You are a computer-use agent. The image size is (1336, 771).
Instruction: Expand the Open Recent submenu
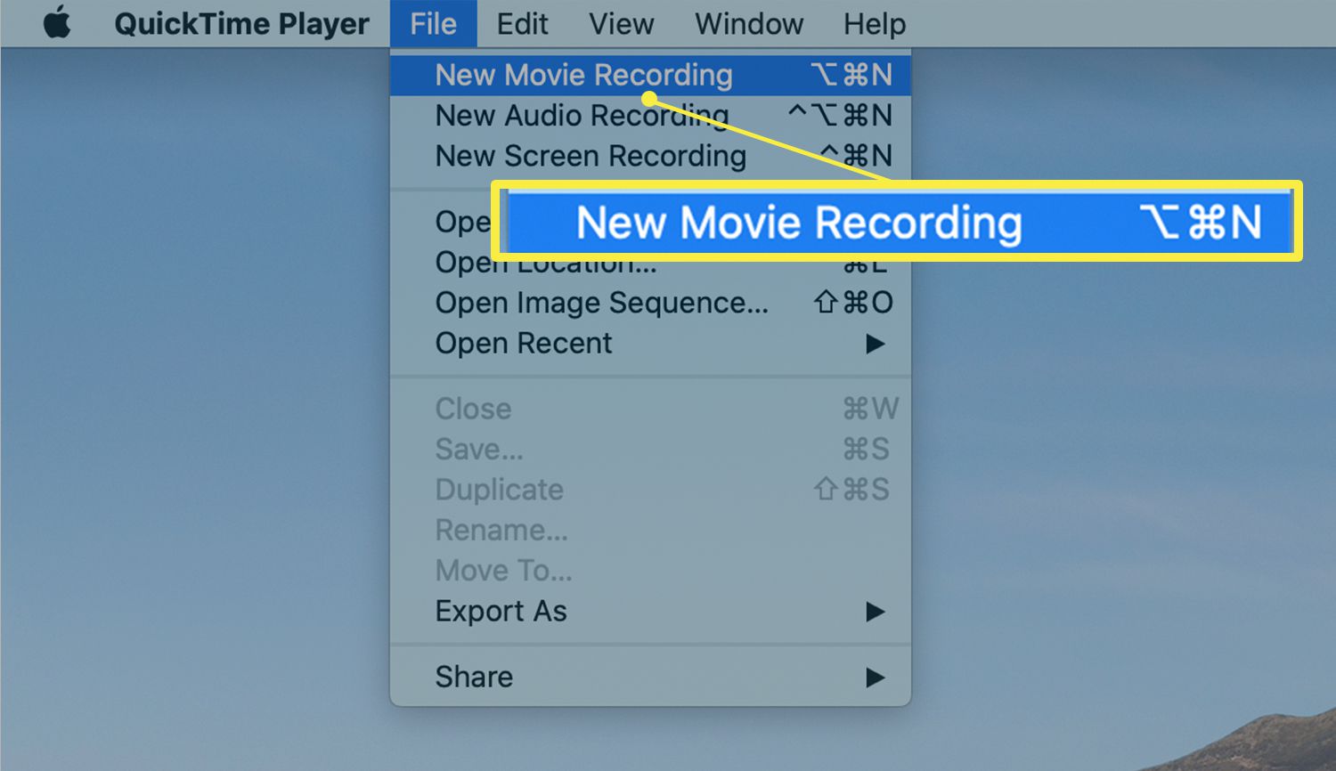click(650, 343)
